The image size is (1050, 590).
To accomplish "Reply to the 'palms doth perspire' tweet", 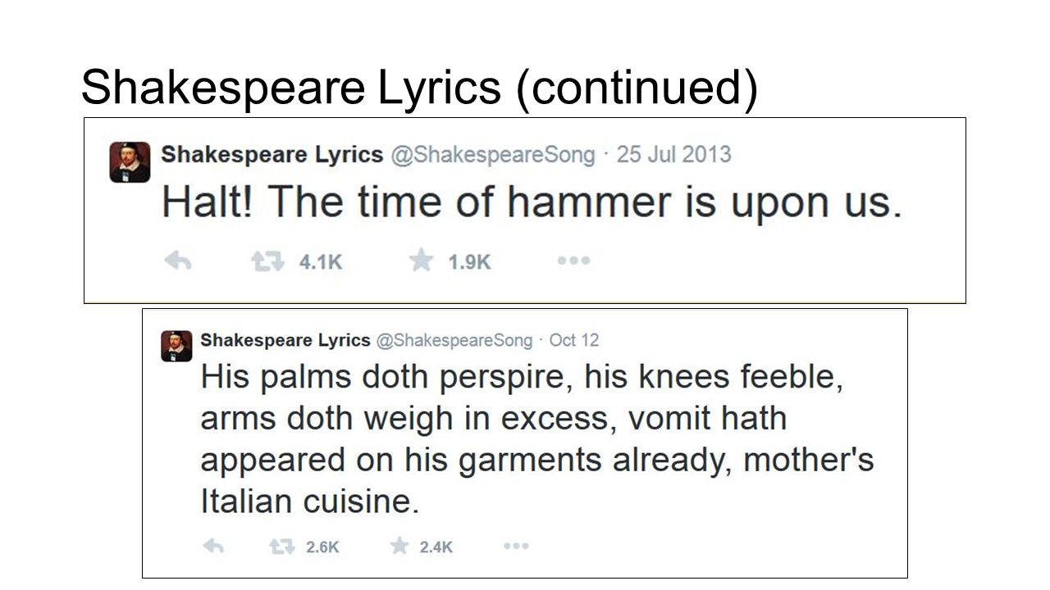I will point(213,547).
